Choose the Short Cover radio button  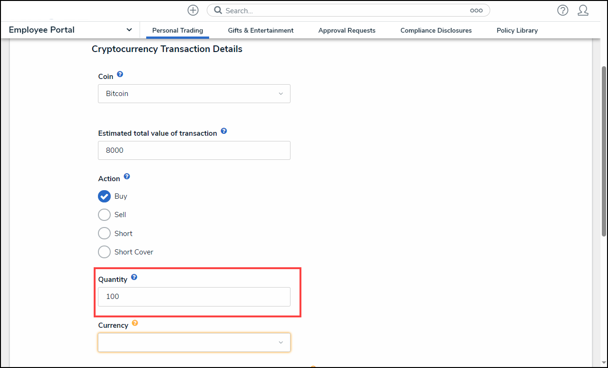[104, 252]
